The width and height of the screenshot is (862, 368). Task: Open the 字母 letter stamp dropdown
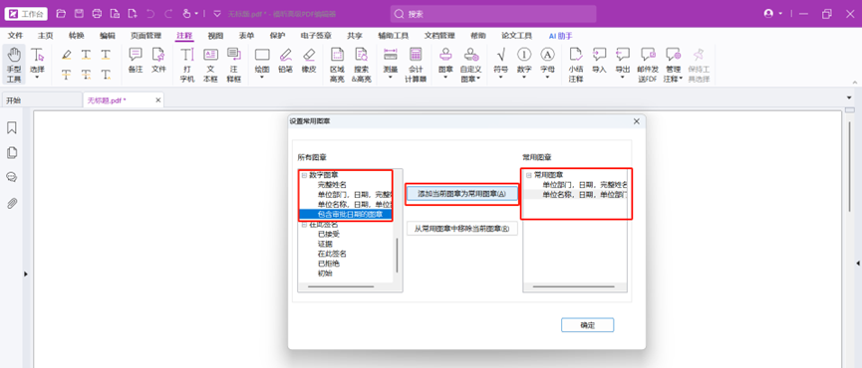click(547, 77)
